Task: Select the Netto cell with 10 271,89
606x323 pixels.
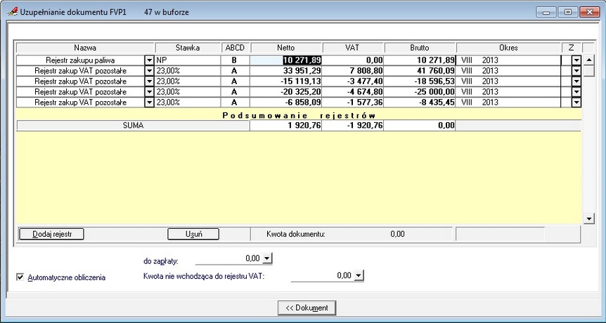Action: pyautogui.click(x=286, y=60)
